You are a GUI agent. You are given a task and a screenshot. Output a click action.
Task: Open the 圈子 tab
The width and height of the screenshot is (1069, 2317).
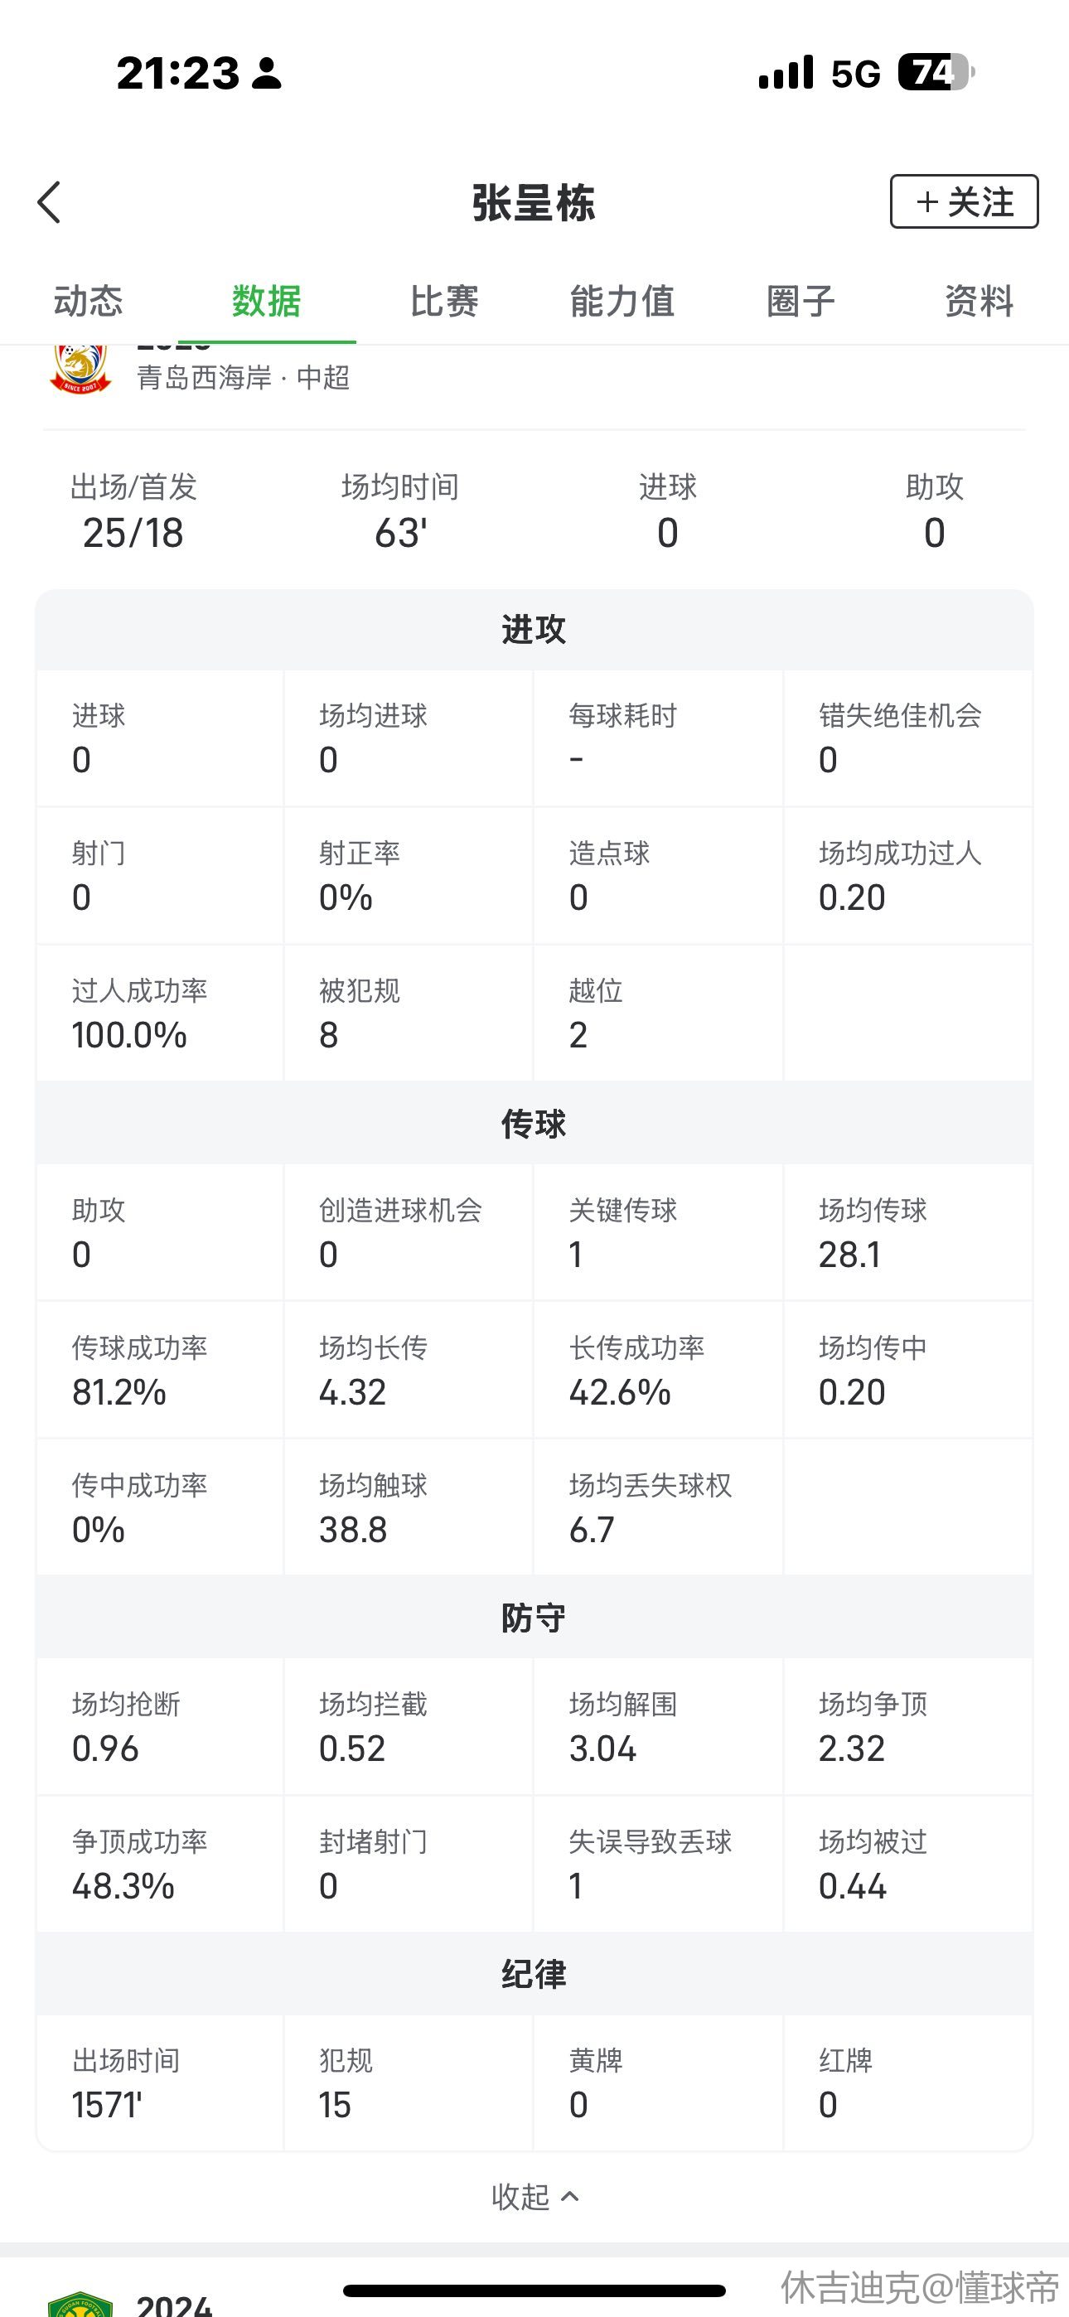tap(800, 302)
